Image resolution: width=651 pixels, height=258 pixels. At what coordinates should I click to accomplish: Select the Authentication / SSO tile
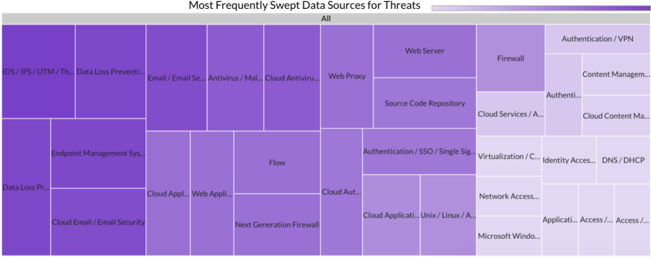click(x=419, y=151)
